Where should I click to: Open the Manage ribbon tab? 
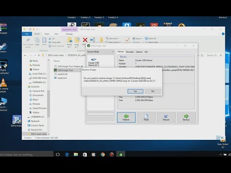tap(69, 34)
